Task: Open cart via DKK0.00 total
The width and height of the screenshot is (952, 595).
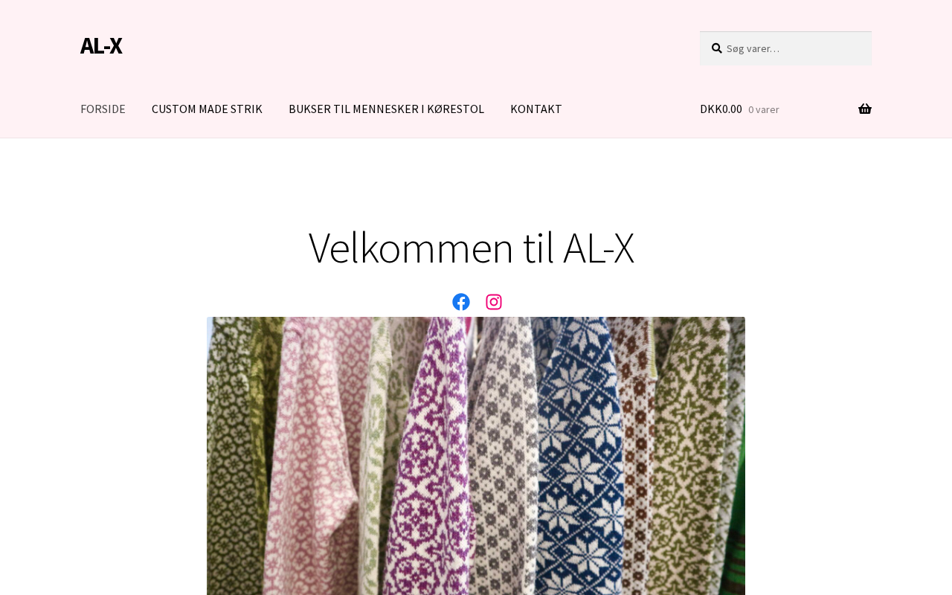Action: (721, 109)
